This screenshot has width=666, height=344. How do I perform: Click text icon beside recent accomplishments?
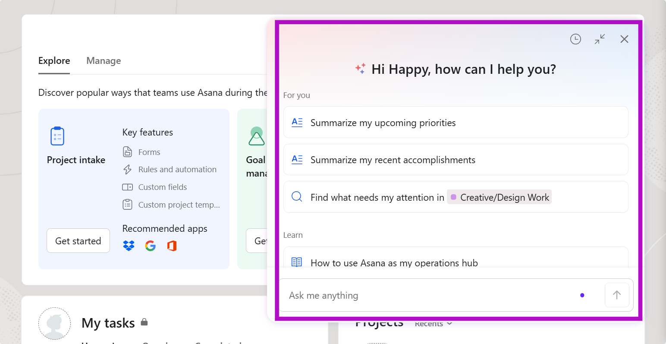(297, 159)
